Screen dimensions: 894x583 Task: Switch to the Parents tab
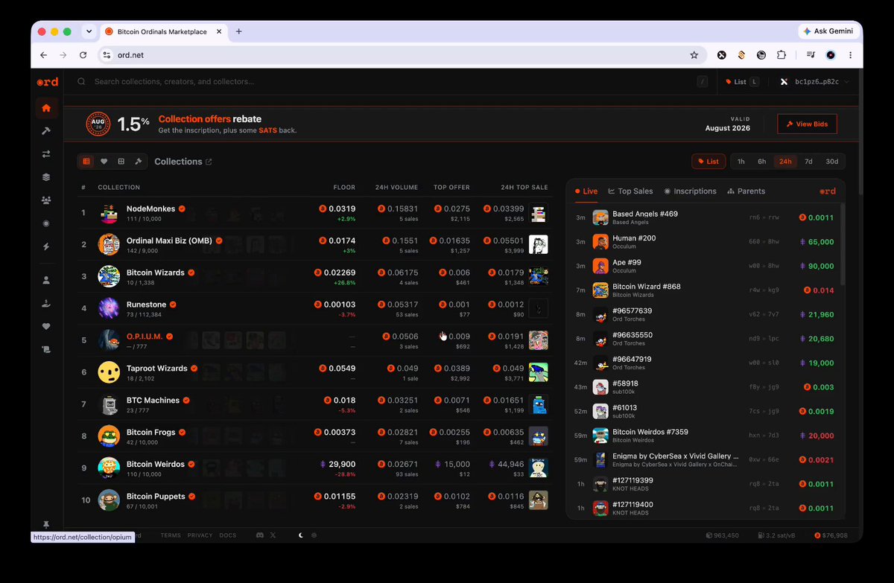click(x=746, y=191)
